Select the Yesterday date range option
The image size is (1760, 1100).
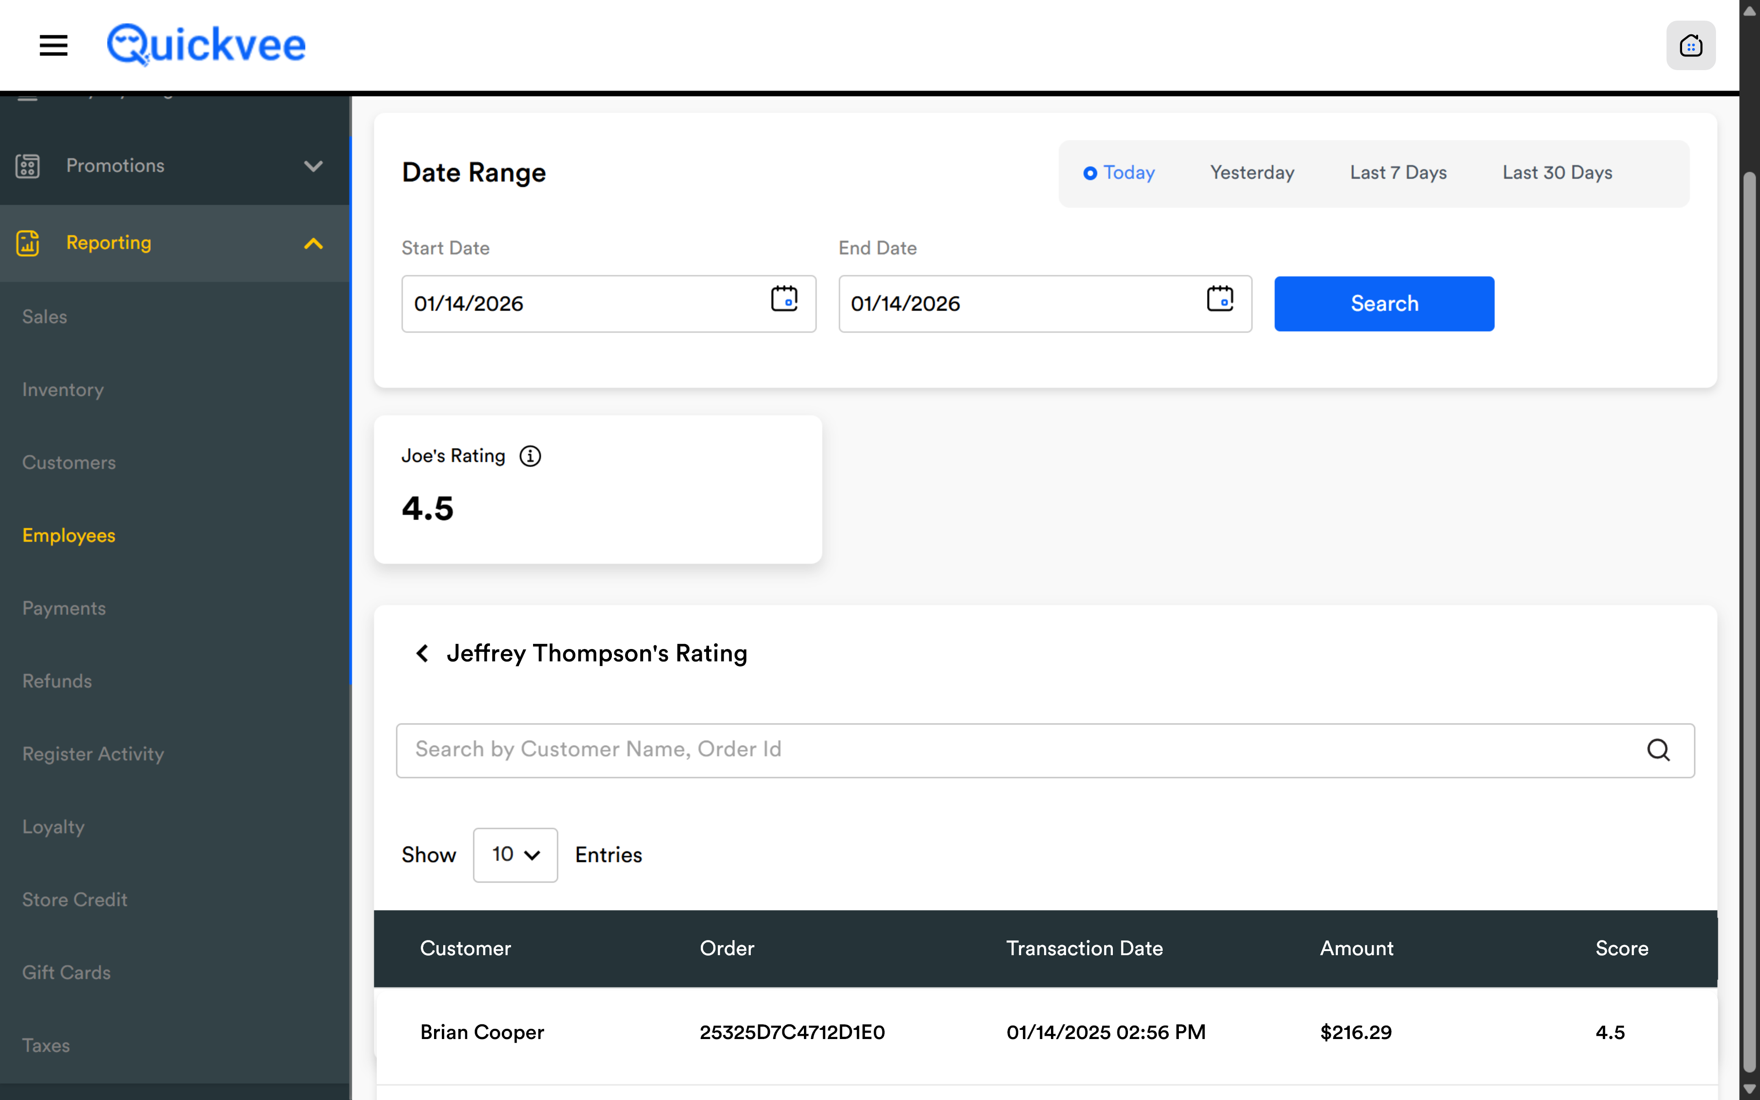[x=1252, y=173]
